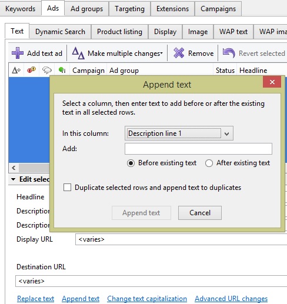
Task: Click the Advanced URL changes link
Action: click(231, 299)
